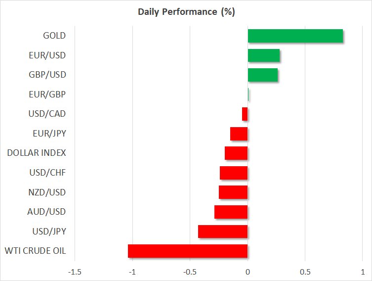Click the DOLLAR INDEX category label

click(37, 153)
